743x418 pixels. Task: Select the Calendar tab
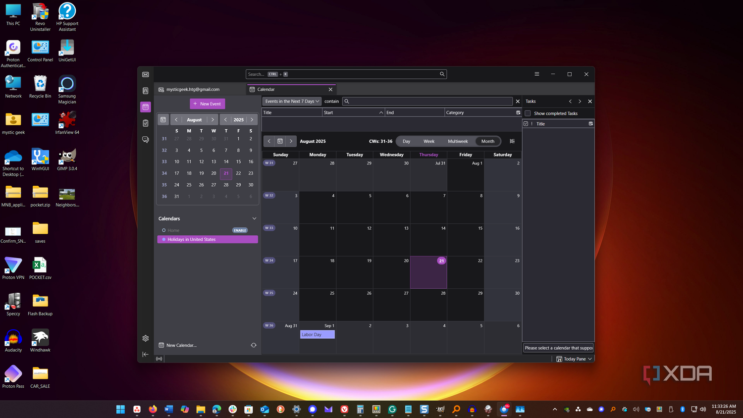click(291, 90)
